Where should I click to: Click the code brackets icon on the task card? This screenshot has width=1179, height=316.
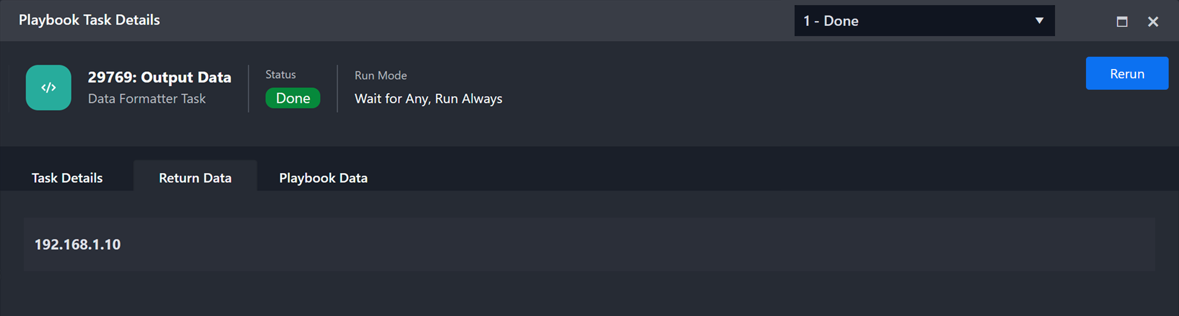(x=48, y=88)
